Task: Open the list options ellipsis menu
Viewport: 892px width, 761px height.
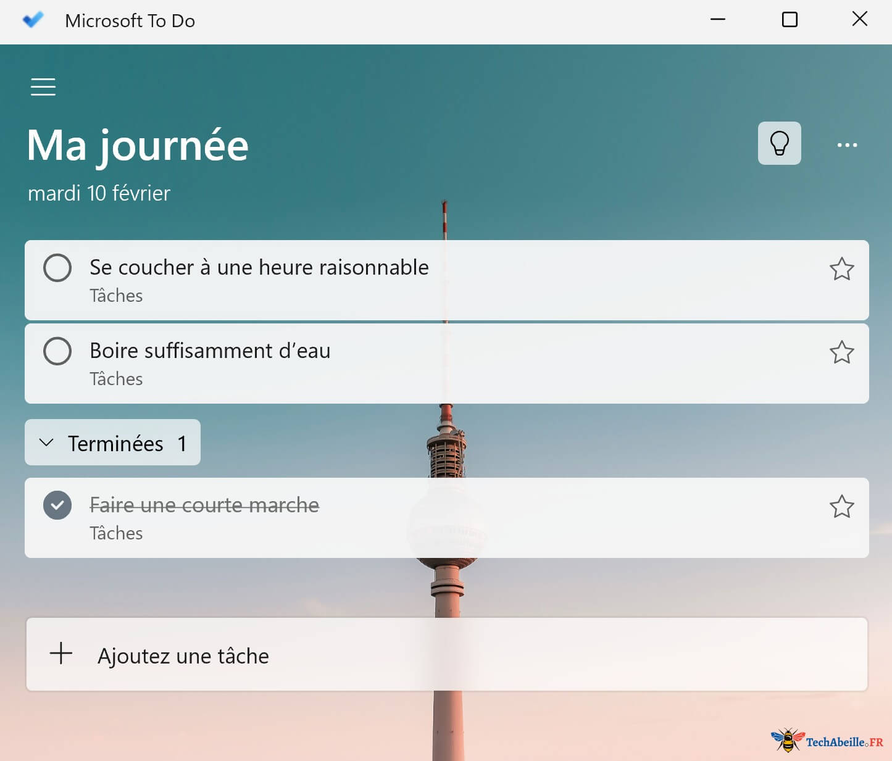Action: [x=847, y=144]
